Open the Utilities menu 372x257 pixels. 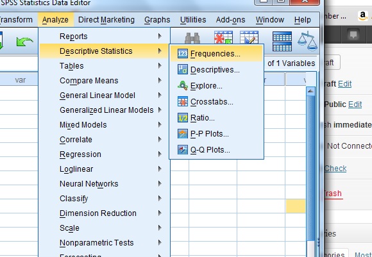193,20
